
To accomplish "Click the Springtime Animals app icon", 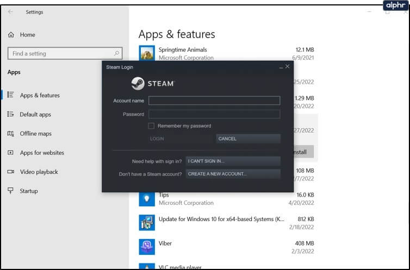I will (147, 53).
